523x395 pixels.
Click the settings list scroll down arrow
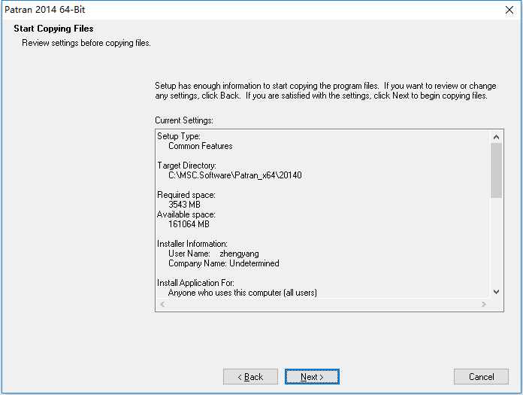[496, 292]
